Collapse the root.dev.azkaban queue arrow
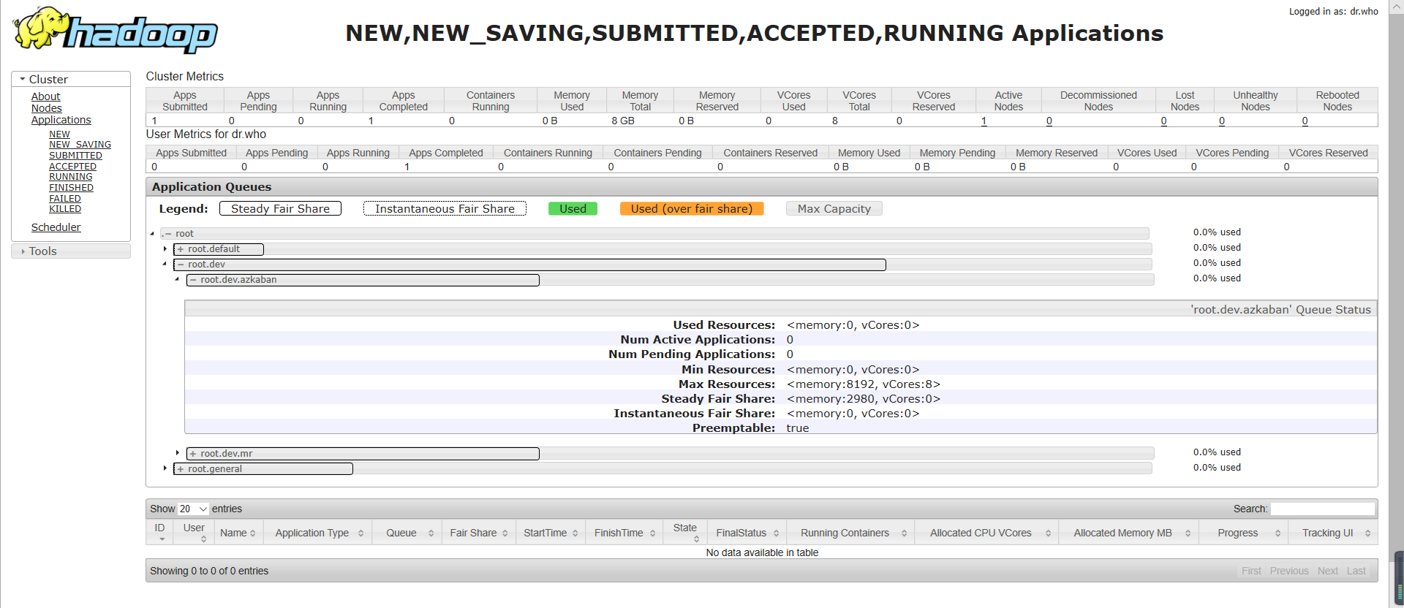Screen dimensions: 1404x608 click(x=177, y=279)
